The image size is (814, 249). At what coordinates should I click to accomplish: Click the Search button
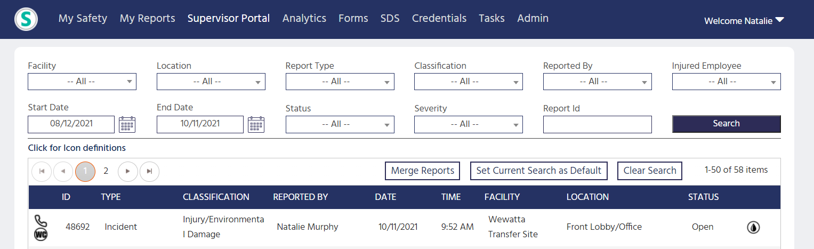coord(727,124)
